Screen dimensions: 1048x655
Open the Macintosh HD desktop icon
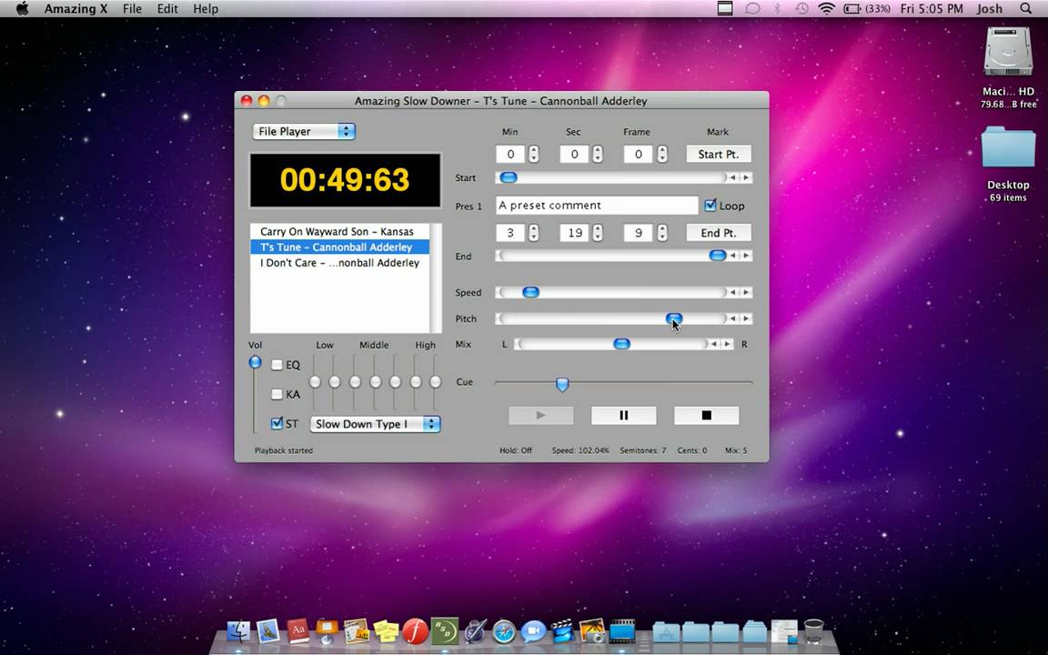[1008, 52]
